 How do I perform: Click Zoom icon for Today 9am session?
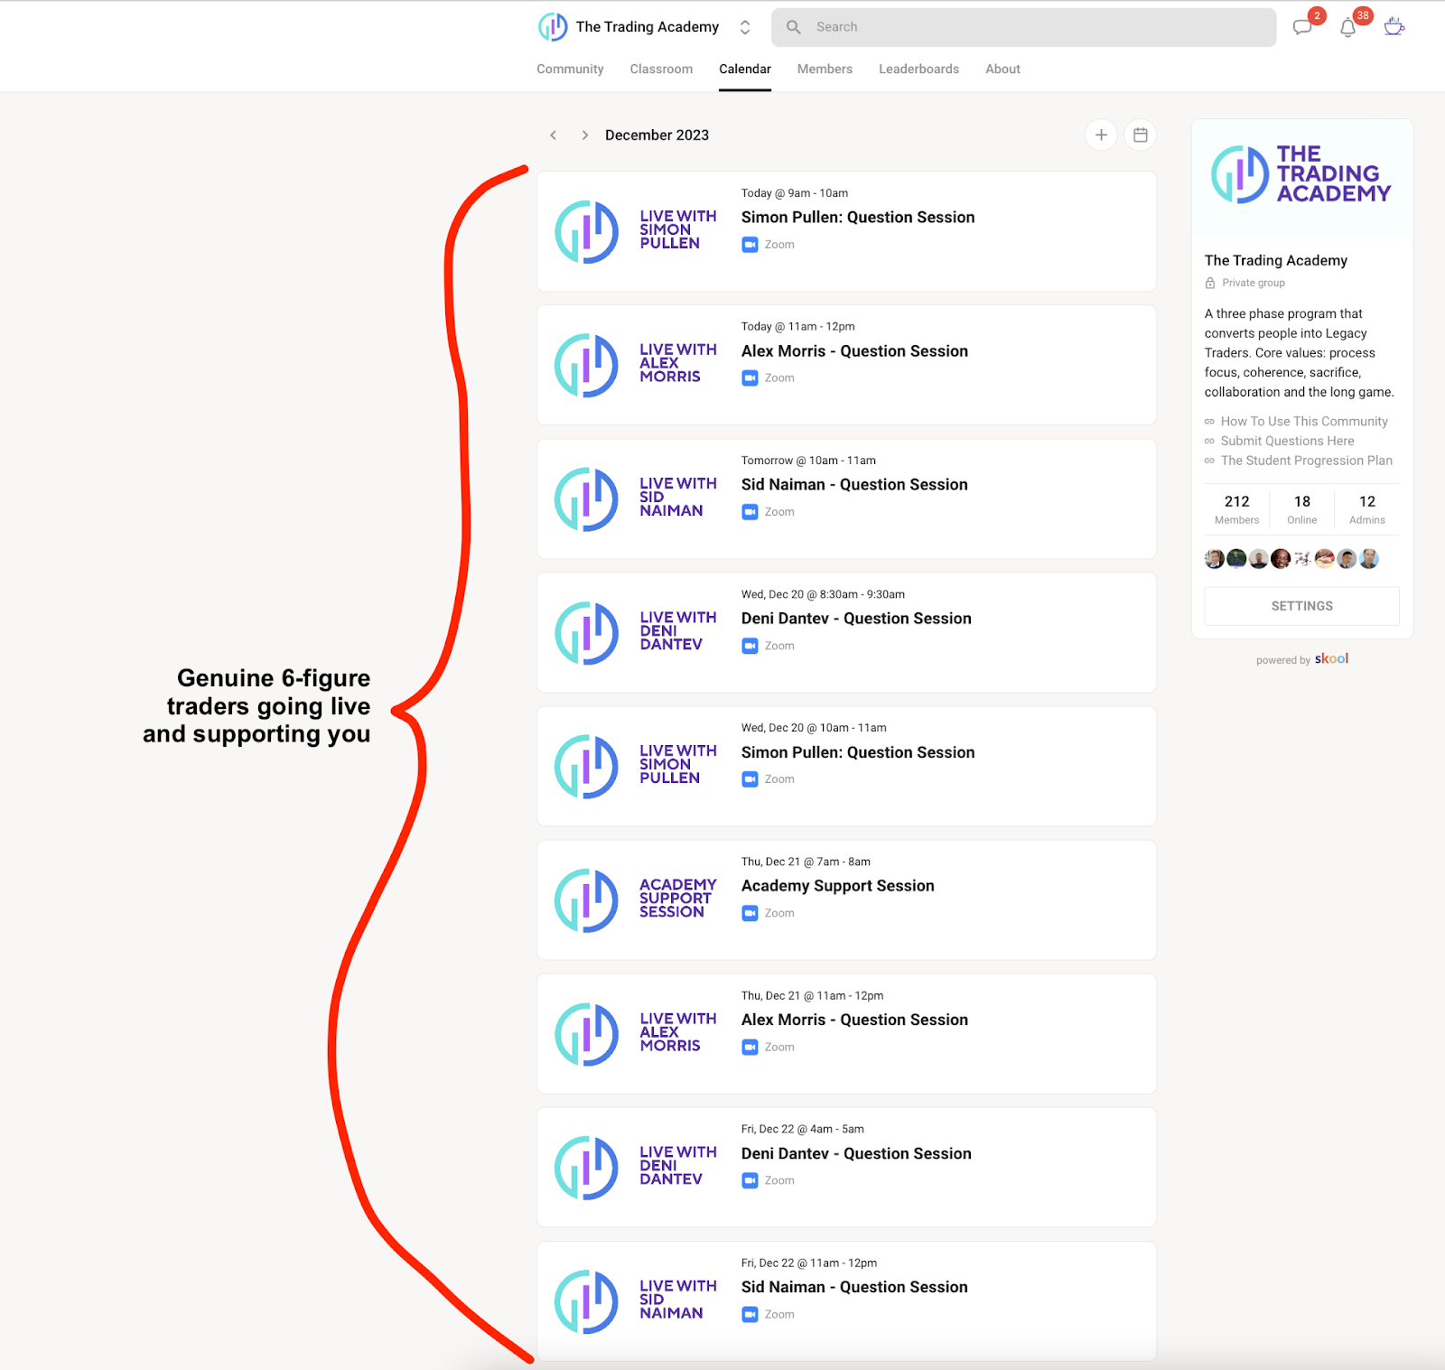750,245
